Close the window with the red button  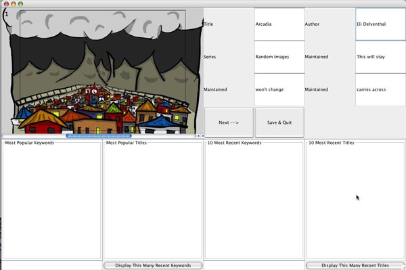coord(7,4)
